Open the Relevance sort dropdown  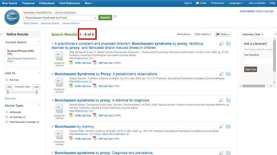(184, 34)
